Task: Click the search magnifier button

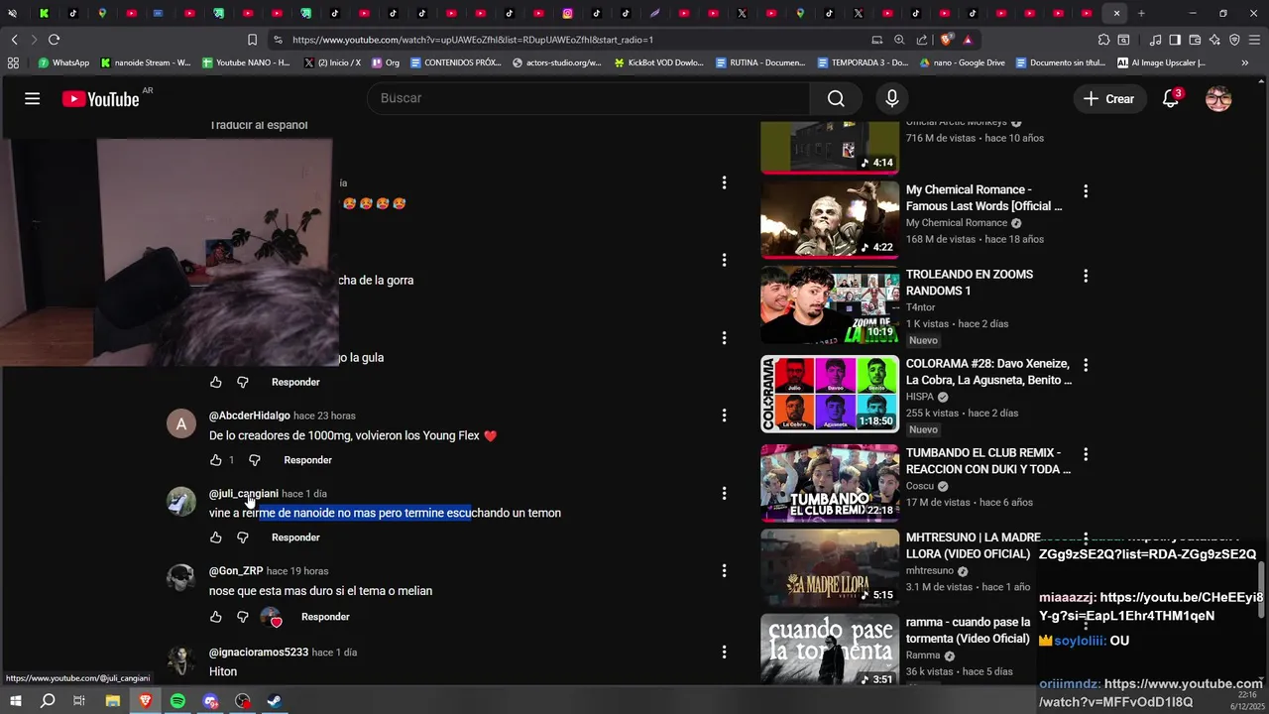Action: 836,98
